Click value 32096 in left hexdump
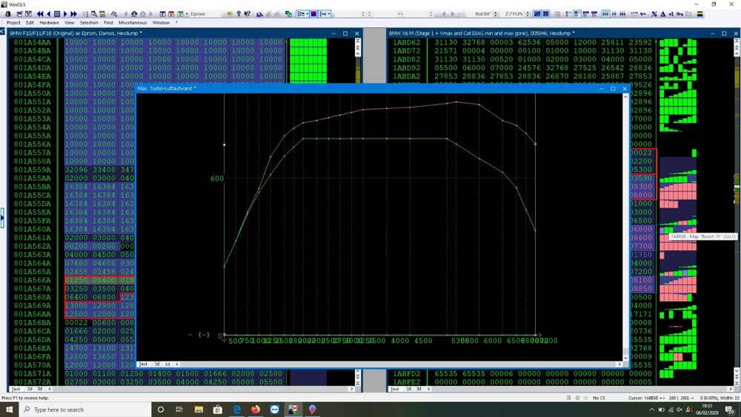741x417 pixels. 76,170
